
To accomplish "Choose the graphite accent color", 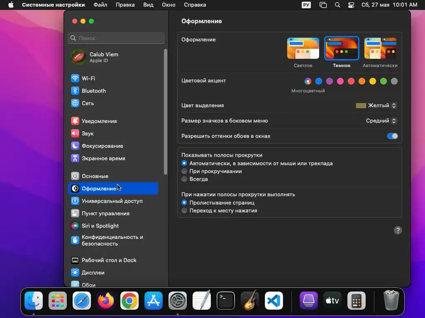I will coord(394,81).
